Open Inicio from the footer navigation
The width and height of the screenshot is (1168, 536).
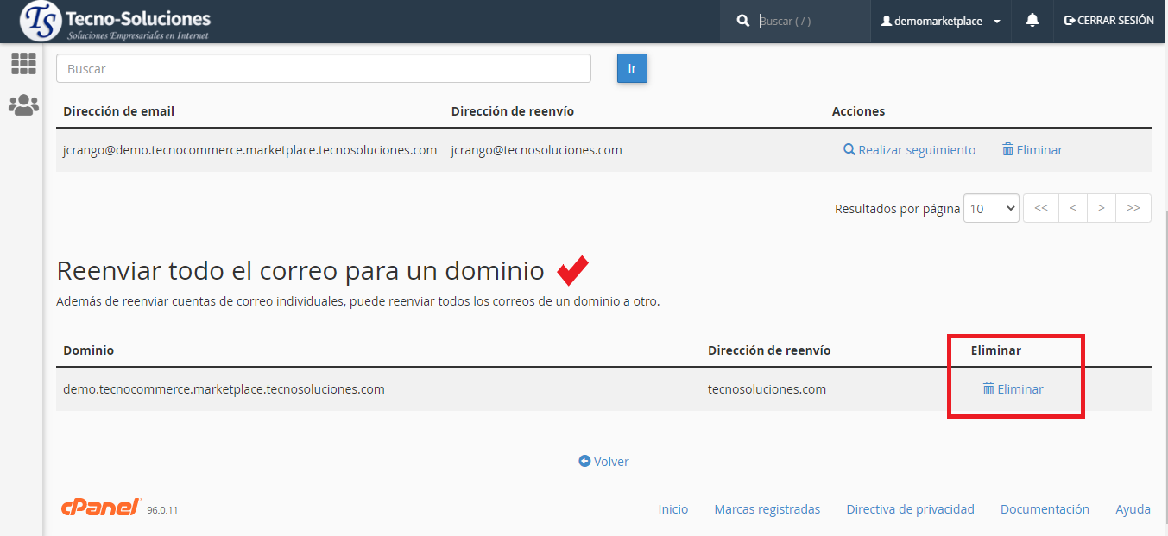point(673,508)
